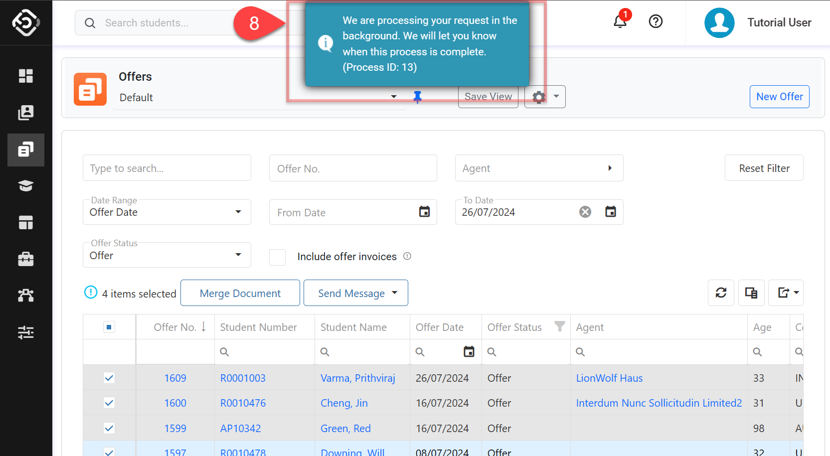
Task: Click the Offer No. filter field
Action: click(353, 168)
